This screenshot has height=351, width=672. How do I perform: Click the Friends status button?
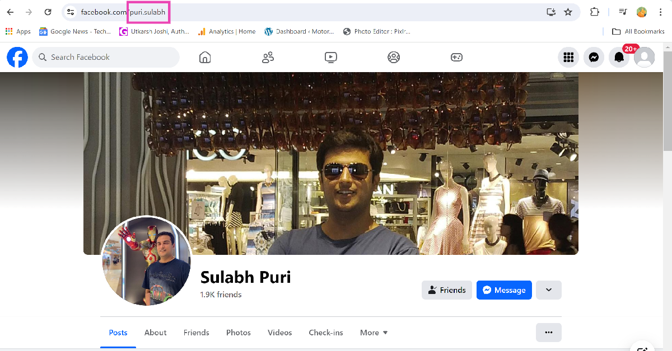point(446,290)
